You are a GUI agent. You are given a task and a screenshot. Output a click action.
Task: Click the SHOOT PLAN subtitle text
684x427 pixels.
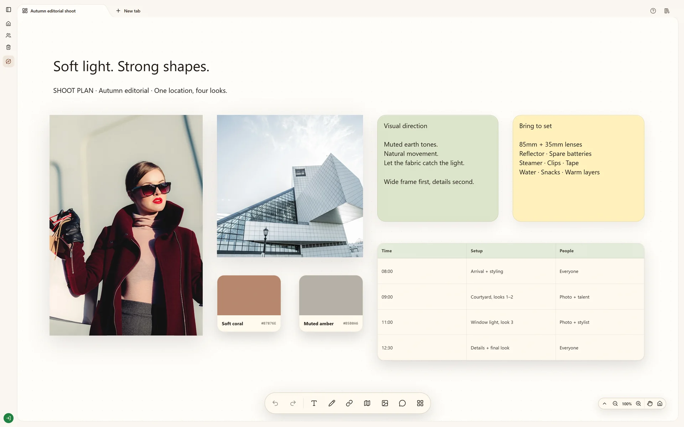click(x=140, y=91)
